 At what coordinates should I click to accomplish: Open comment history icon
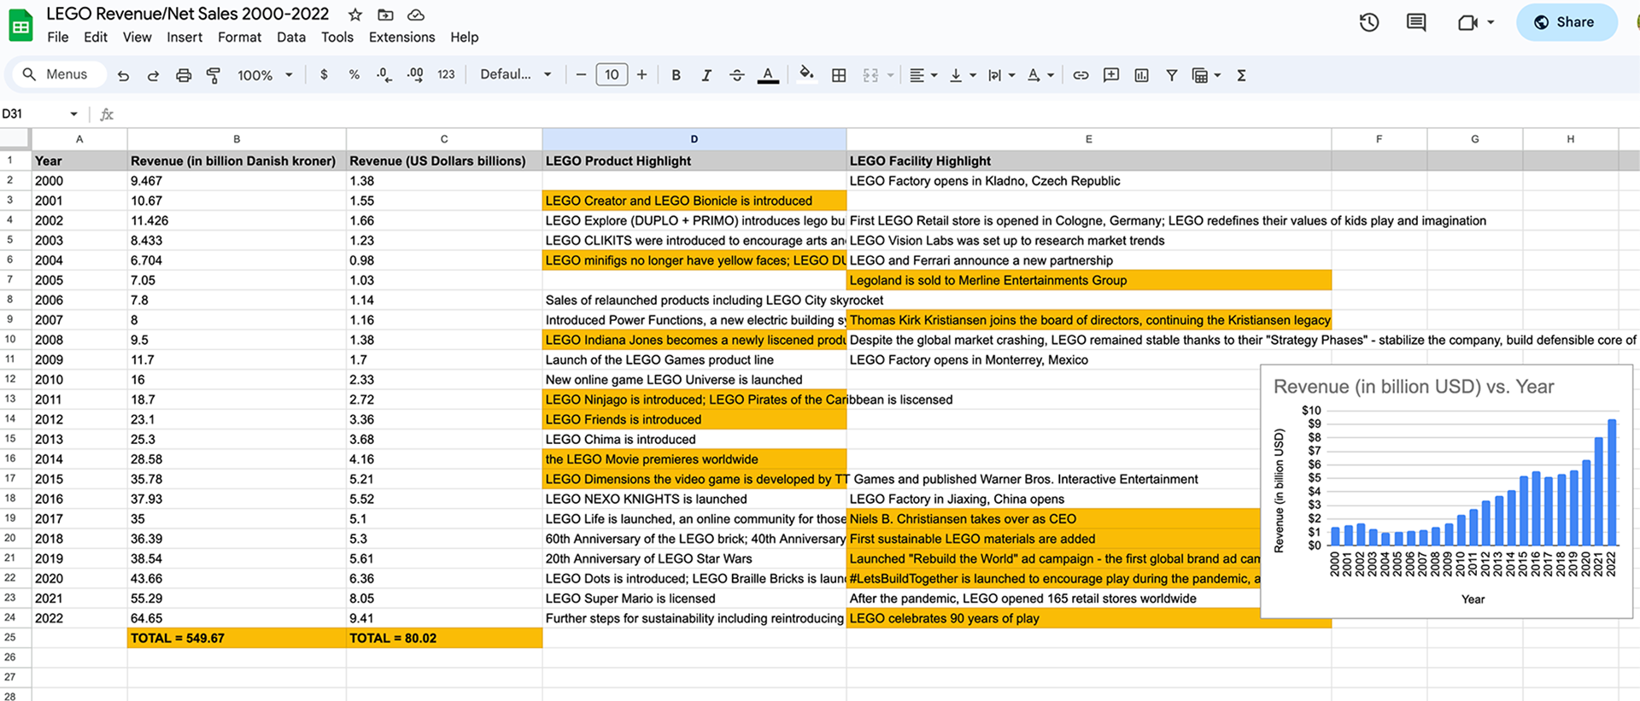pyautogui.click(x=1416, y=22)
